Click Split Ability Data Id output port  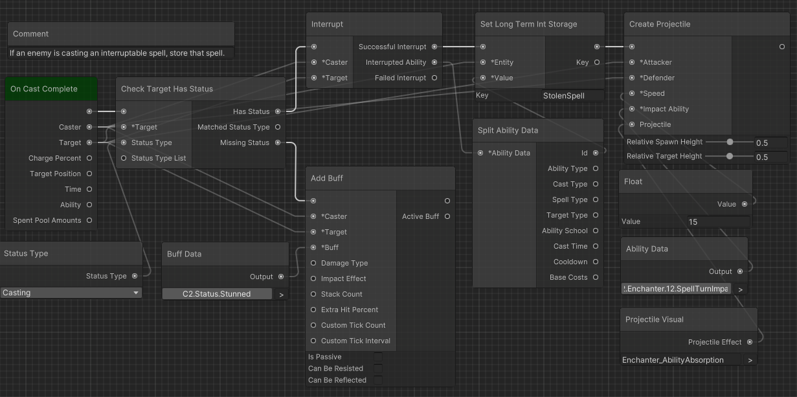click(596, 153)
